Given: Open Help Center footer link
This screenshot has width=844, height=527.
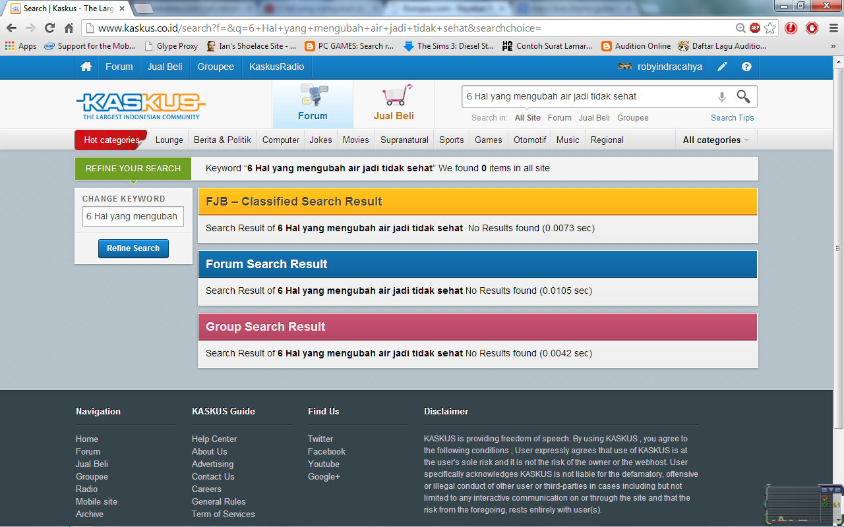Looking at the screenshot, I should point(214,439).
